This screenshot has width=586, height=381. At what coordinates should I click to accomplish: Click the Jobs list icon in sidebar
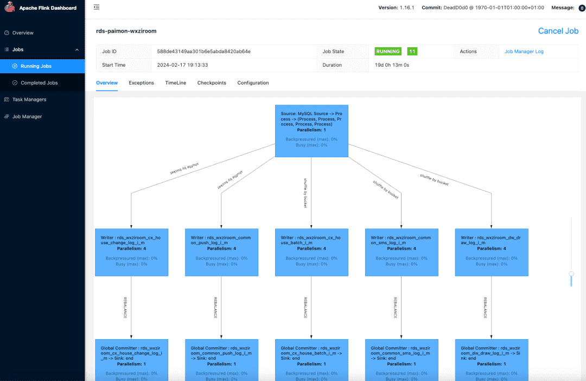[7, 49]
